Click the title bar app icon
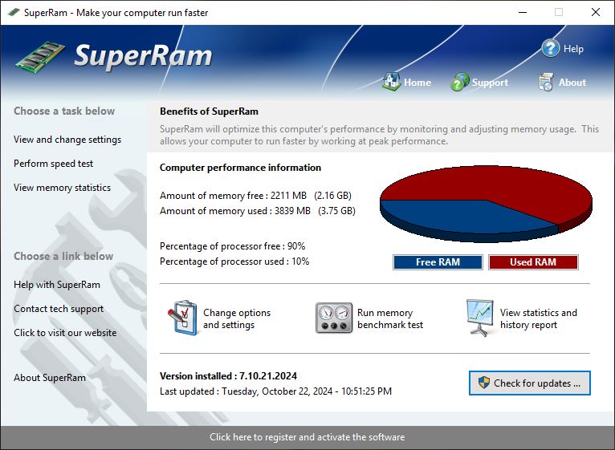 [14, 13]
